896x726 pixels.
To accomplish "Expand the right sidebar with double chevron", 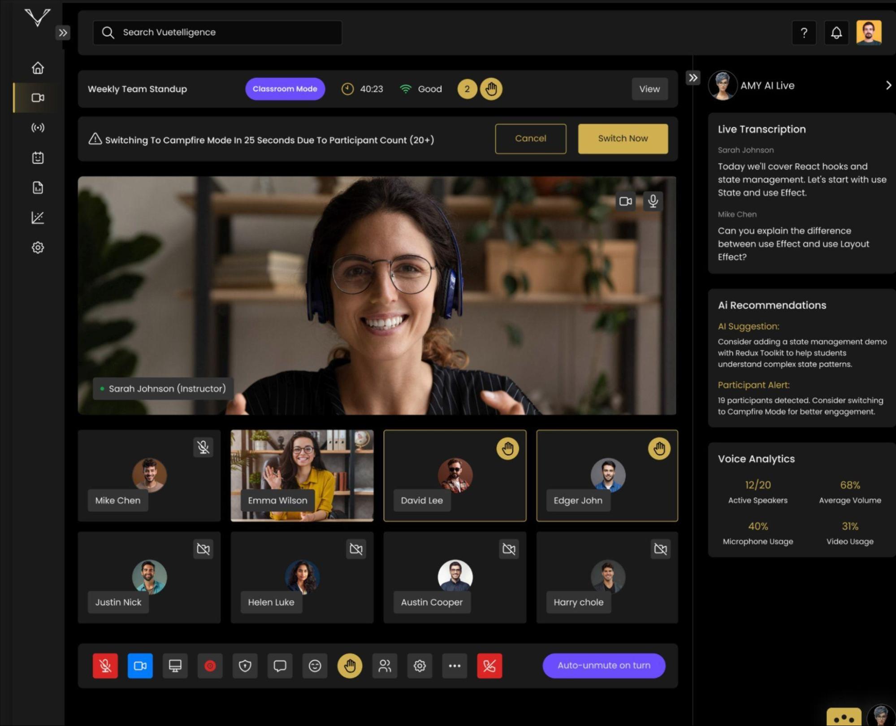I will point(693,78).
